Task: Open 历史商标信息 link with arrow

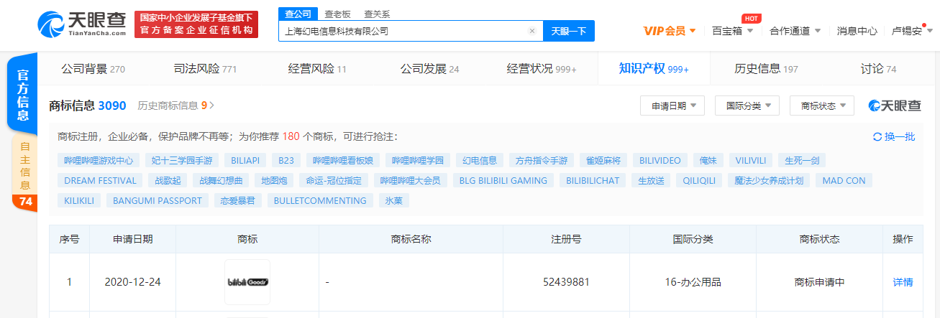Action: (175, 106)
